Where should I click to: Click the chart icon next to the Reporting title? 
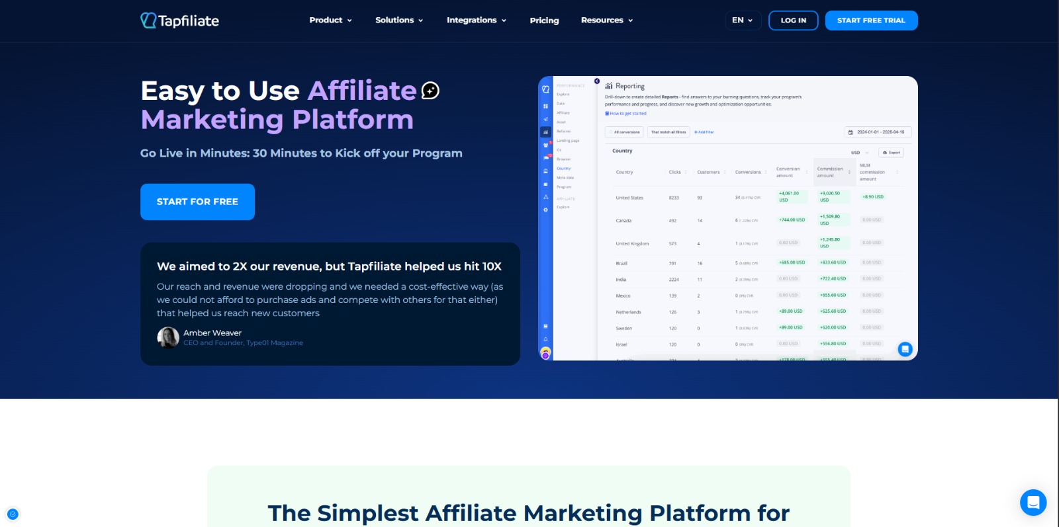click(608, 86)
